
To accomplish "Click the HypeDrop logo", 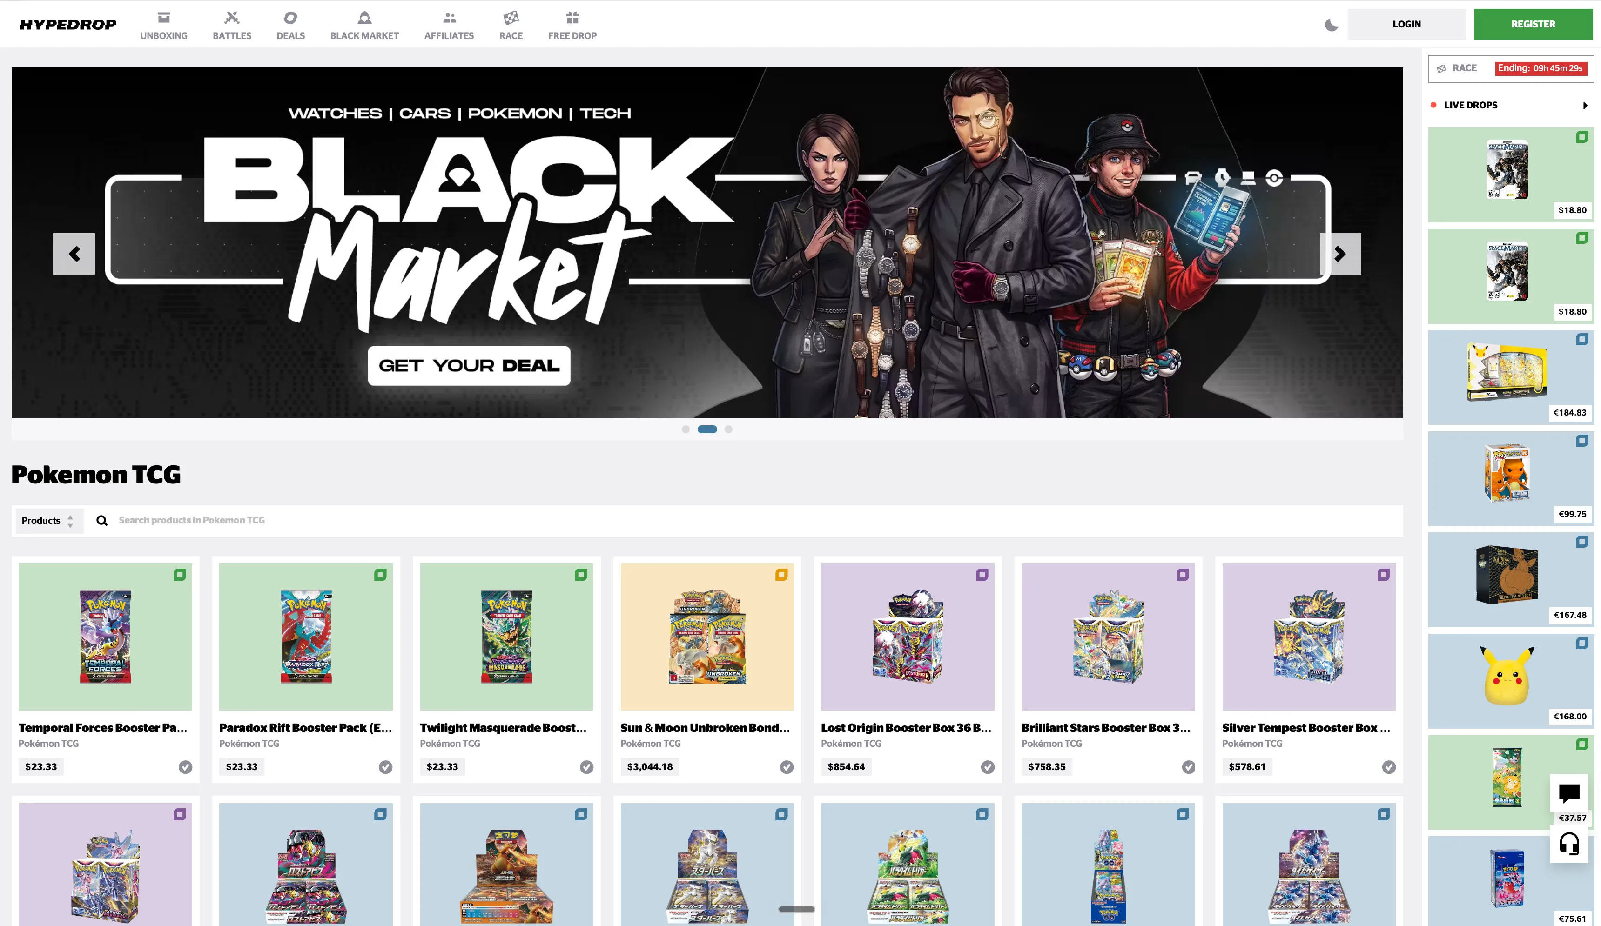I will 68,25.
